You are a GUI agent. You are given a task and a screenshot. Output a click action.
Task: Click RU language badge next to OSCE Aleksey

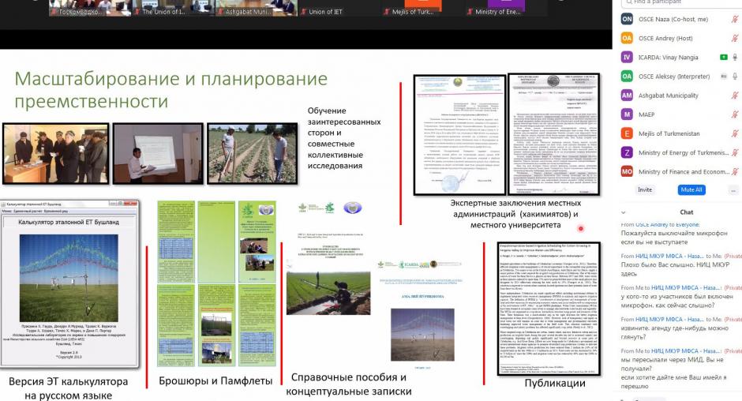tap(723, 77)
